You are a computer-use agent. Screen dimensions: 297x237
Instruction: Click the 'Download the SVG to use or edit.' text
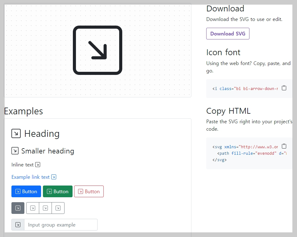tap(244, 19)
